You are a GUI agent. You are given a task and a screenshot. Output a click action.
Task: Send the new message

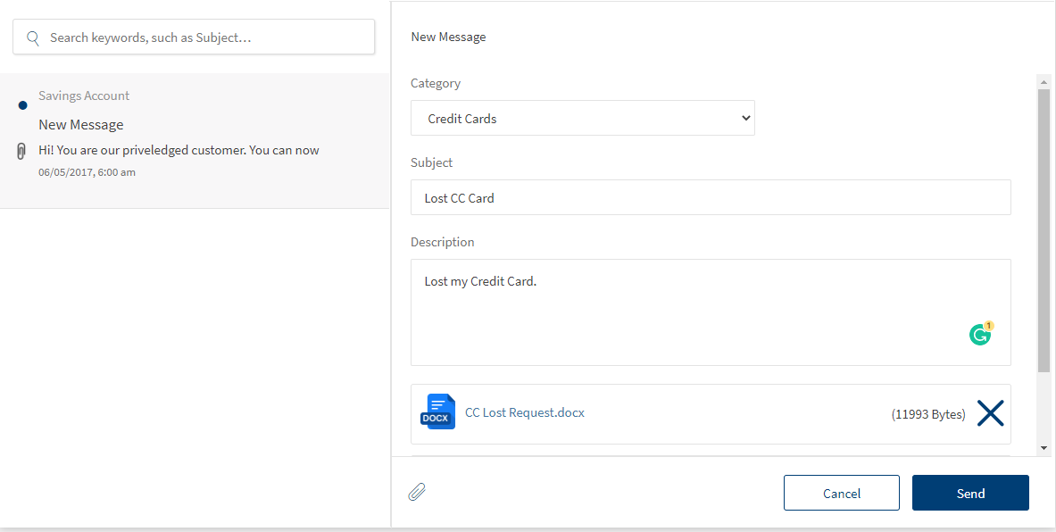pyautogui.click(x=970, y=493)
